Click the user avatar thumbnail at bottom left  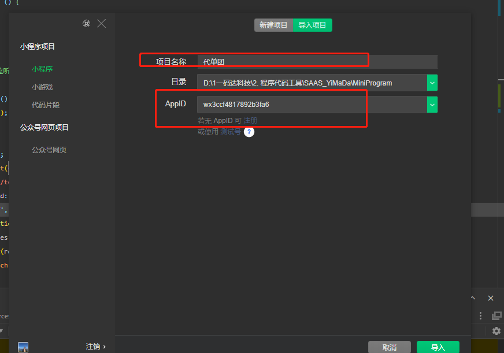point(23,347)
